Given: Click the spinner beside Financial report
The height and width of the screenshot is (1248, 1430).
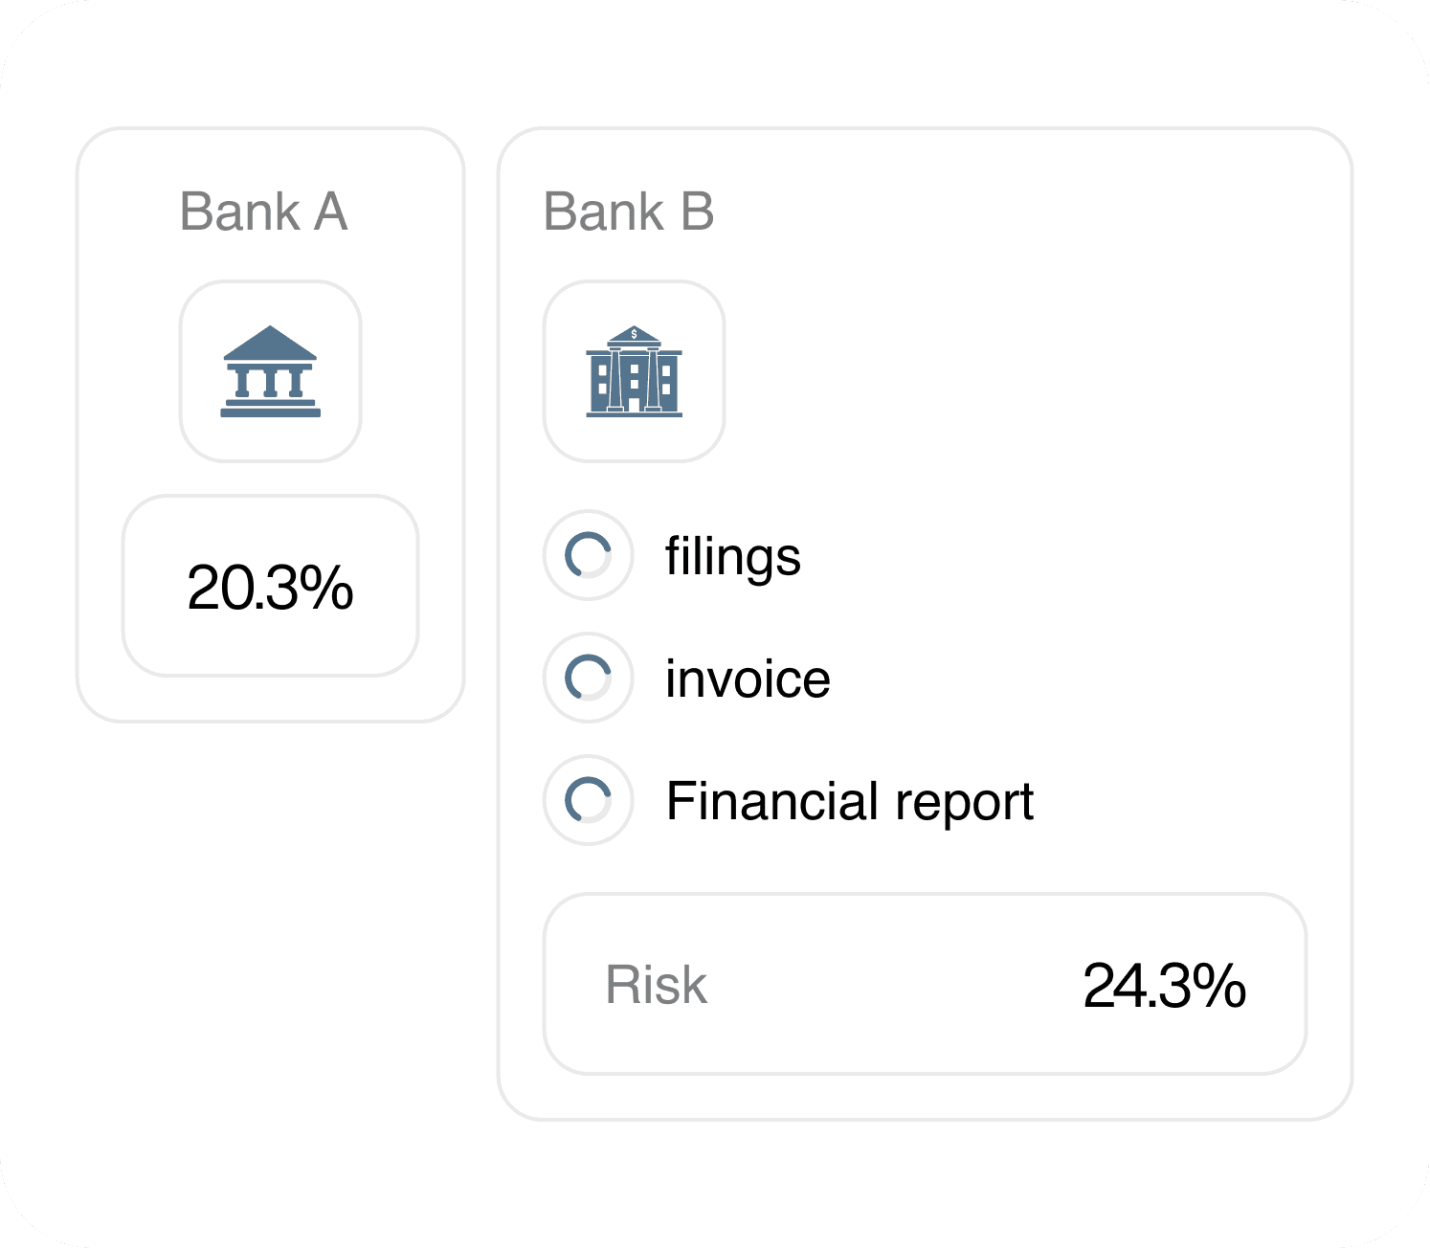Looking at the screenshot, I should click(x=588, y=800).
